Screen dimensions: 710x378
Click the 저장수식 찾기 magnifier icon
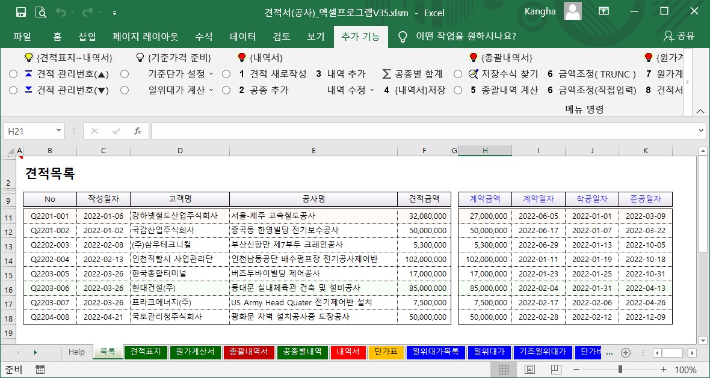[x=473, y=74]
